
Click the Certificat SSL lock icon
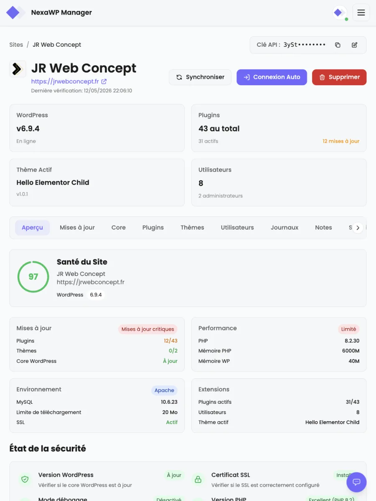[x=198, y=479]
